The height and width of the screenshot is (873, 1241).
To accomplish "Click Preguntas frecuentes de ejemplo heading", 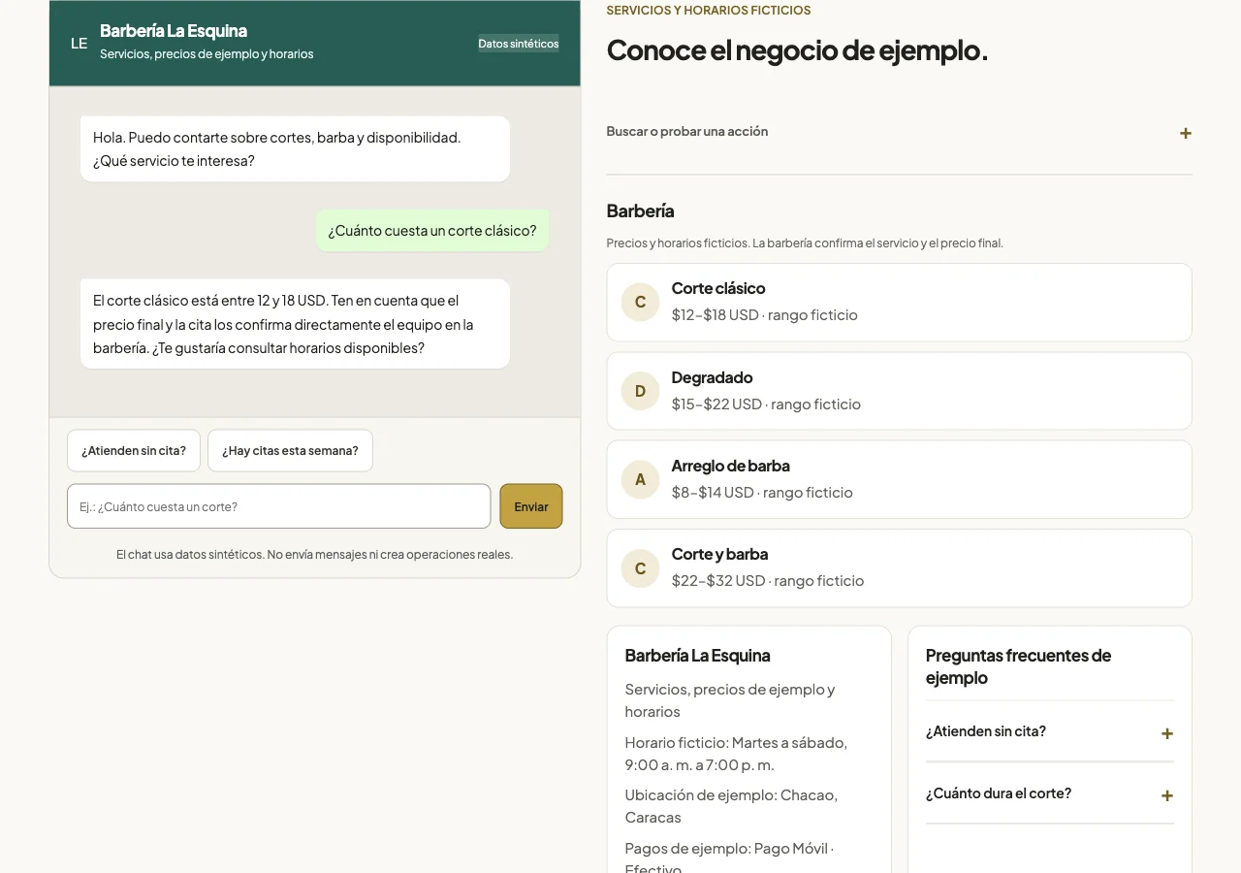I will coord(1018,666).
